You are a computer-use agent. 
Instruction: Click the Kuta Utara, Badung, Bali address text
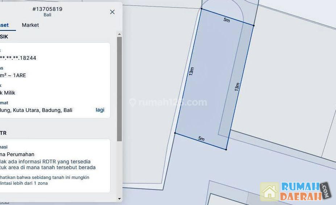tap(36, 110)
